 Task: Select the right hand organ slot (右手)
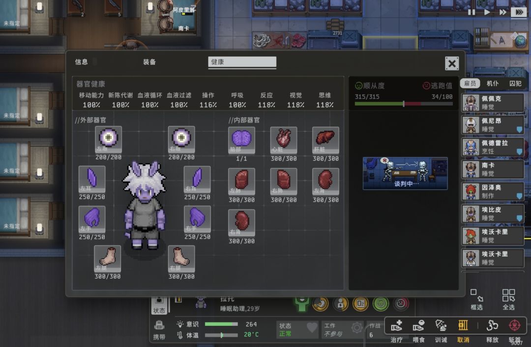197,219
